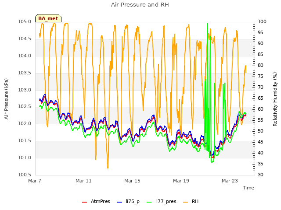Click the AtmPres red legend swatch
This screenshot has width=281, height=210.
pyautogui.click(x=84, y=202)
